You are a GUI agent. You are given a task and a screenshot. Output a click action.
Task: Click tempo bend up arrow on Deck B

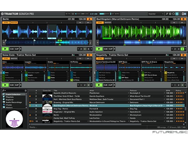coord(182,23)
